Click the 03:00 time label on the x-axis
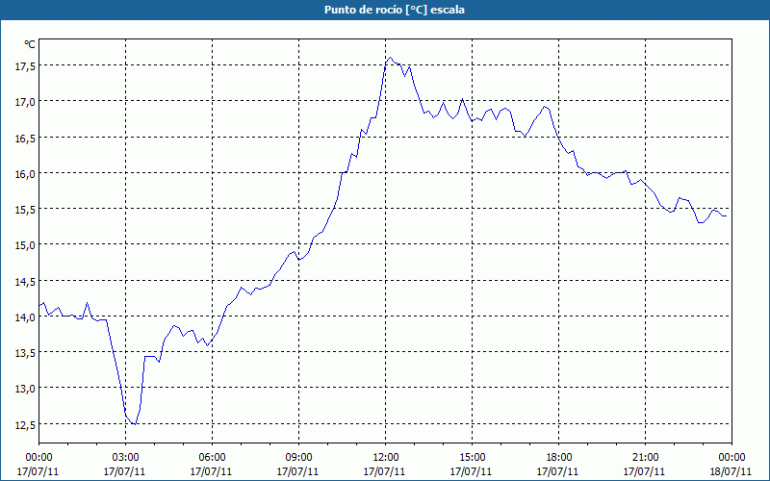The height and width of the screenshot is (481, 770). click(x=125, y=458)
